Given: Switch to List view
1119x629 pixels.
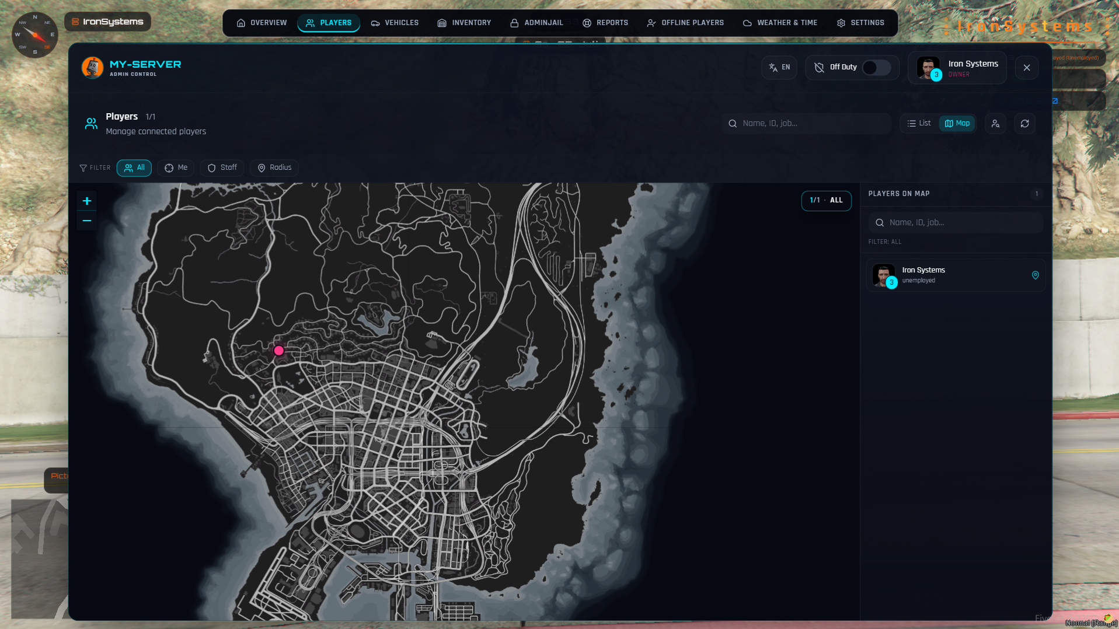Looking at the screenshot, I should coord(919,124).
